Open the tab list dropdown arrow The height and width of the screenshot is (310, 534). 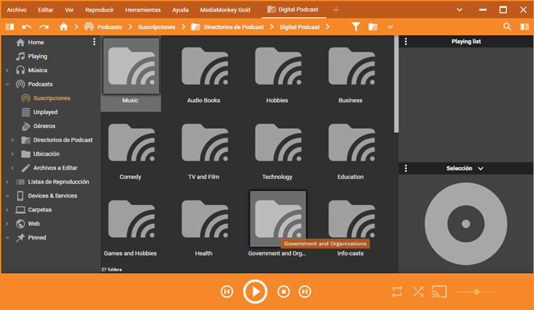459,10
